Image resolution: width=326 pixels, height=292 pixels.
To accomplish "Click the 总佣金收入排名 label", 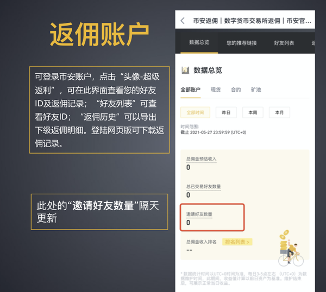I will click(201, 242).
